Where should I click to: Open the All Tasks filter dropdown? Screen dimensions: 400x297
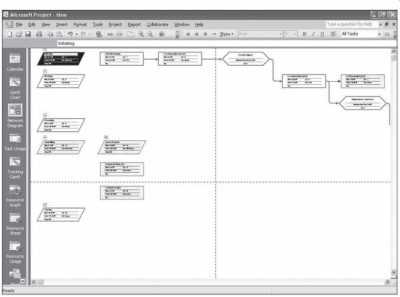coord(379,34)
